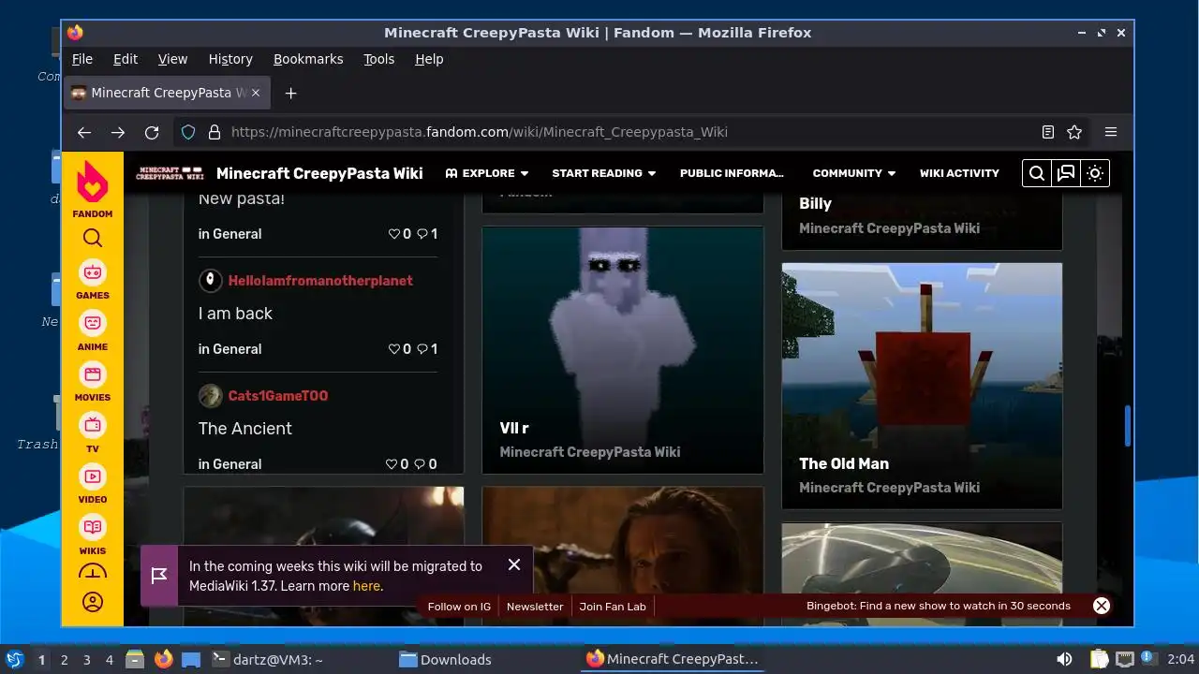Open the TV sidebar icon

click(92, 432)
